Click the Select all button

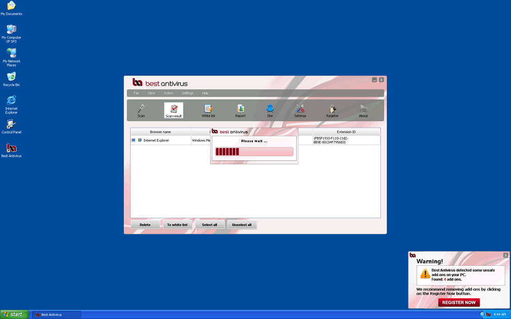point(209,225)
